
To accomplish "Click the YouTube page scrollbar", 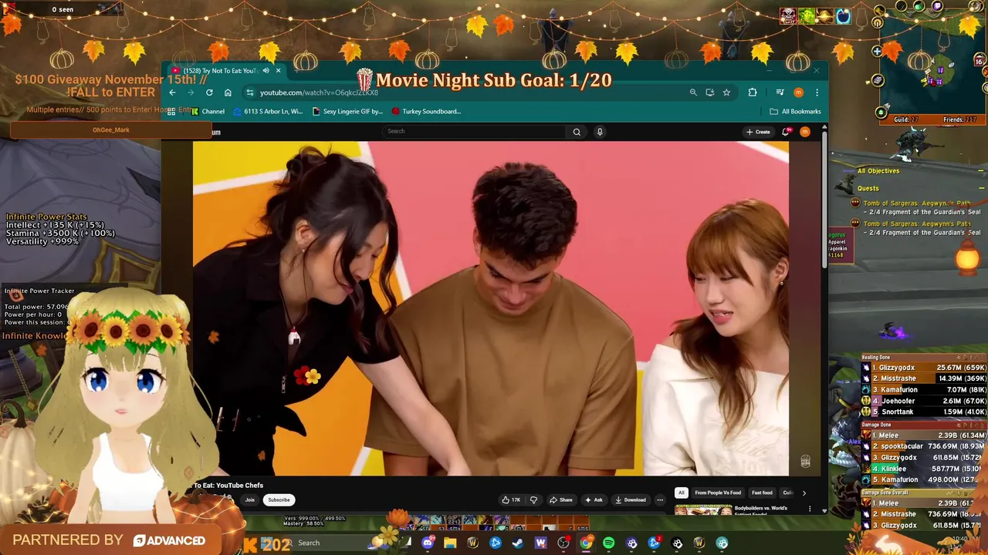I will tap(824, 200).
